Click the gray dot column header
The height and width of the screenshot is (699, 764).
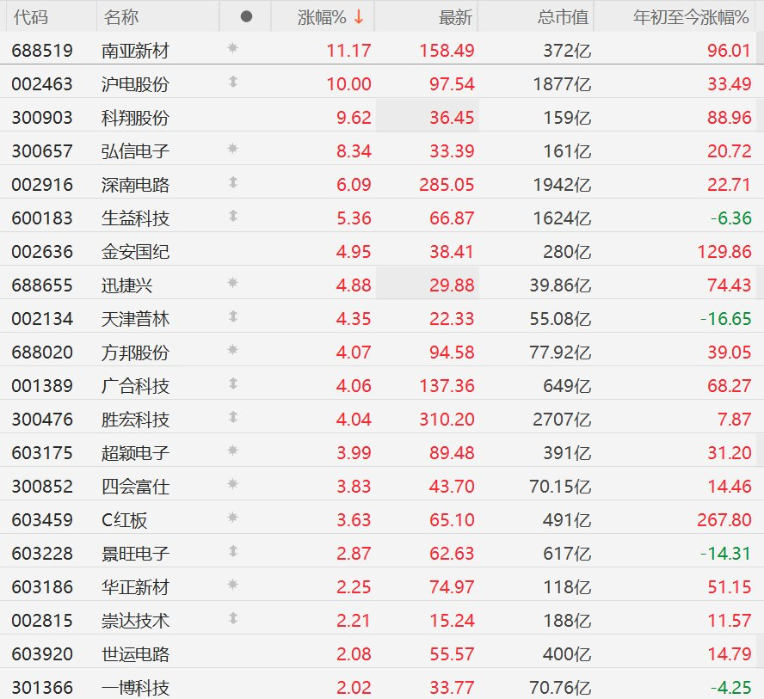(246, 17)
